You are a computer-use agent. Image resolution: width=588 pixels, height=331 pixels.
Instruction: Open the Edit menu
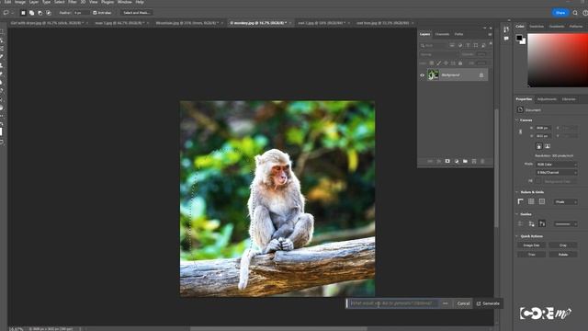(7, 2)
